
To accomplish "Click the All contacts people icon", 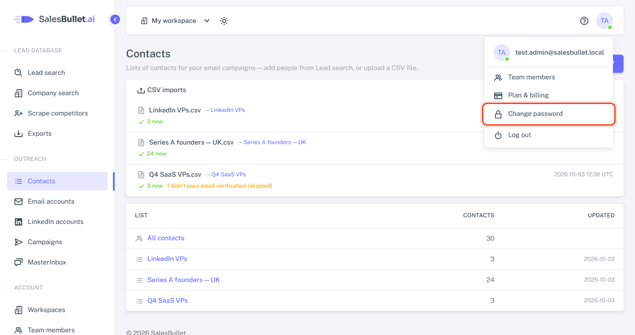I will click(139, 238).
